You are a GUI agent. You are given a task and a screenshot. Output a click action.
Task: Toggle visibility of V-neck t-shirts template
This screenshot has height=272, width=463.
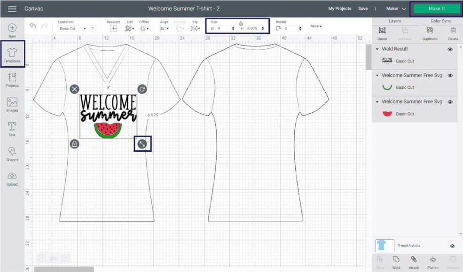pos(452,246)
